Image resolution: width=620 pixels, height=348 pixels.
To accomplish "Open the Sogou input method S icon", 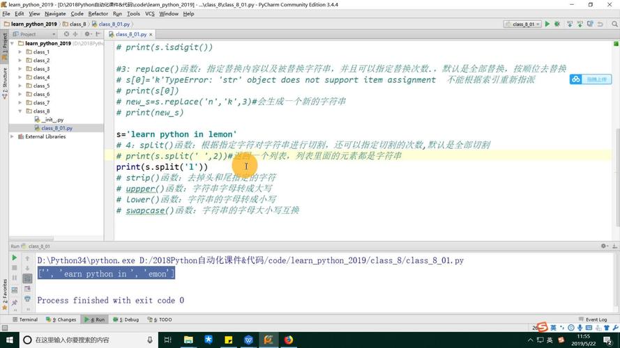I will point(542,327).
